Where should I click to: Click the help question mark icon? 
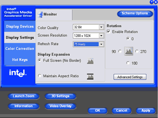pyautogui.click(x=152, y=2)
